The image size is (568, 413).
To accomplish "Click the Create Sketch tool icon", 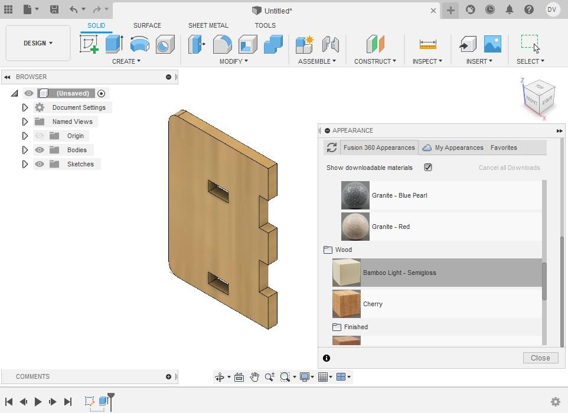I will click(x=89, y=44).
